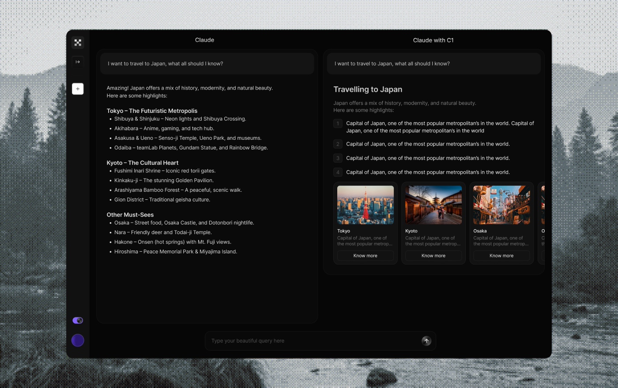Click the 'Akihabara – Anime, gaming' bullet line
The height and width of the screenshot is (388, 618).
(x=164, y=129)
